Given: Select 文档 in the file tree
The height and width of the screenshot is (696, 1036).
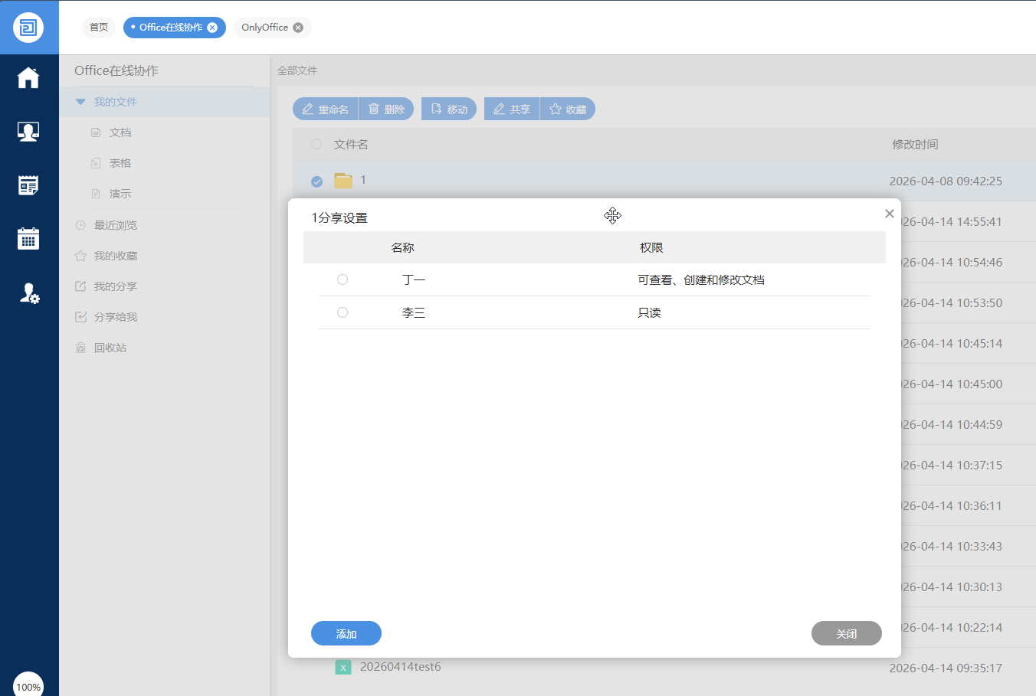Looking at the screenshot, I should click(120, 132).
